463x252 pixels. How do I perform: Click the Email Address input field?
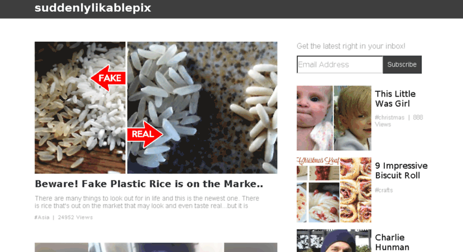340,64
